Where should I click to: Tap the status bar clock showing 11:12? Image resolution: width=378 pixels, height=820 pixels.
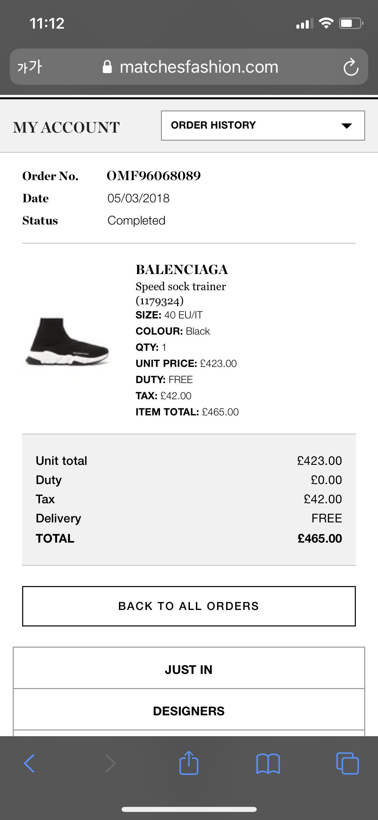coord(47,24)
